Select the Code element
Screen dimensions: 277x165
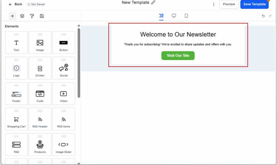click(x=40, y=93)
